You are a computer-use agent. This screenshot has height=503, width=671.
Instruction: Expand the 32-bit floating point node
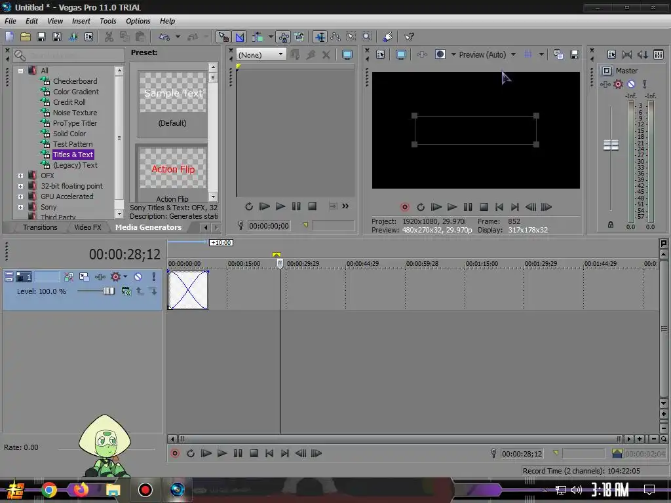click(20, 186)
